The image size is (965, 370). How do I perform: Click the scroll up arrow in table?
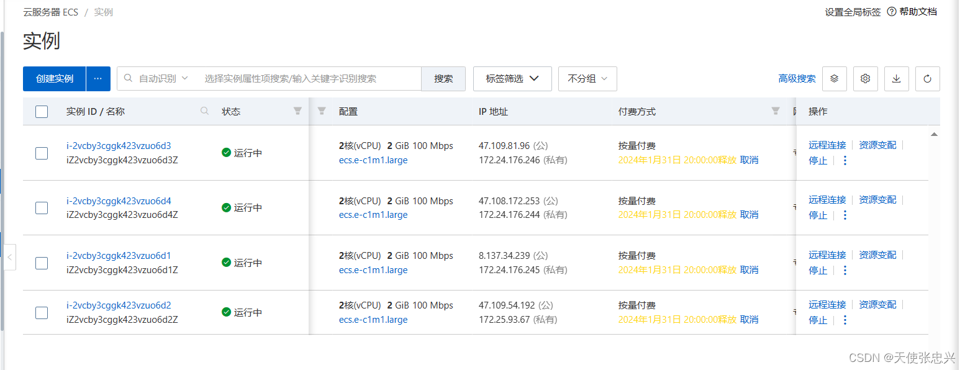(934, 134)
